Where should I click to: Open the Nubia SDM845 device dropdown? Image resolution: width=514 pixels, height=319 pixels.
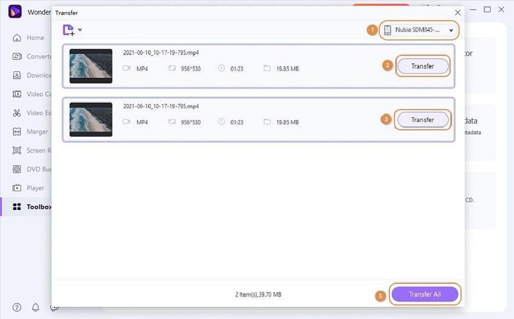(419, 30)
